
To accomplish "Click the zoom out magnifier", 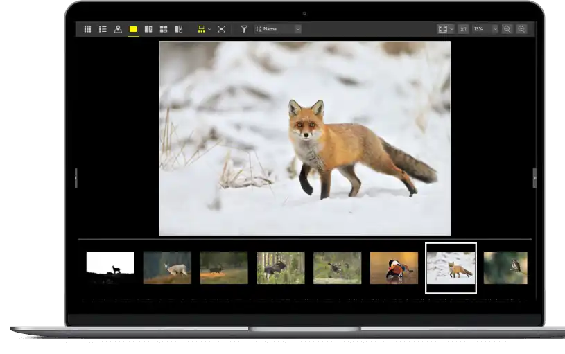I will click(507, 29).
